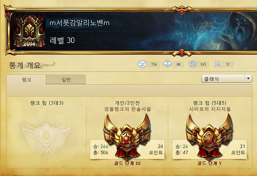Click the helpful honor book icon
The image size is (257, 176).
pyautogui.click(x=167, y=64)
